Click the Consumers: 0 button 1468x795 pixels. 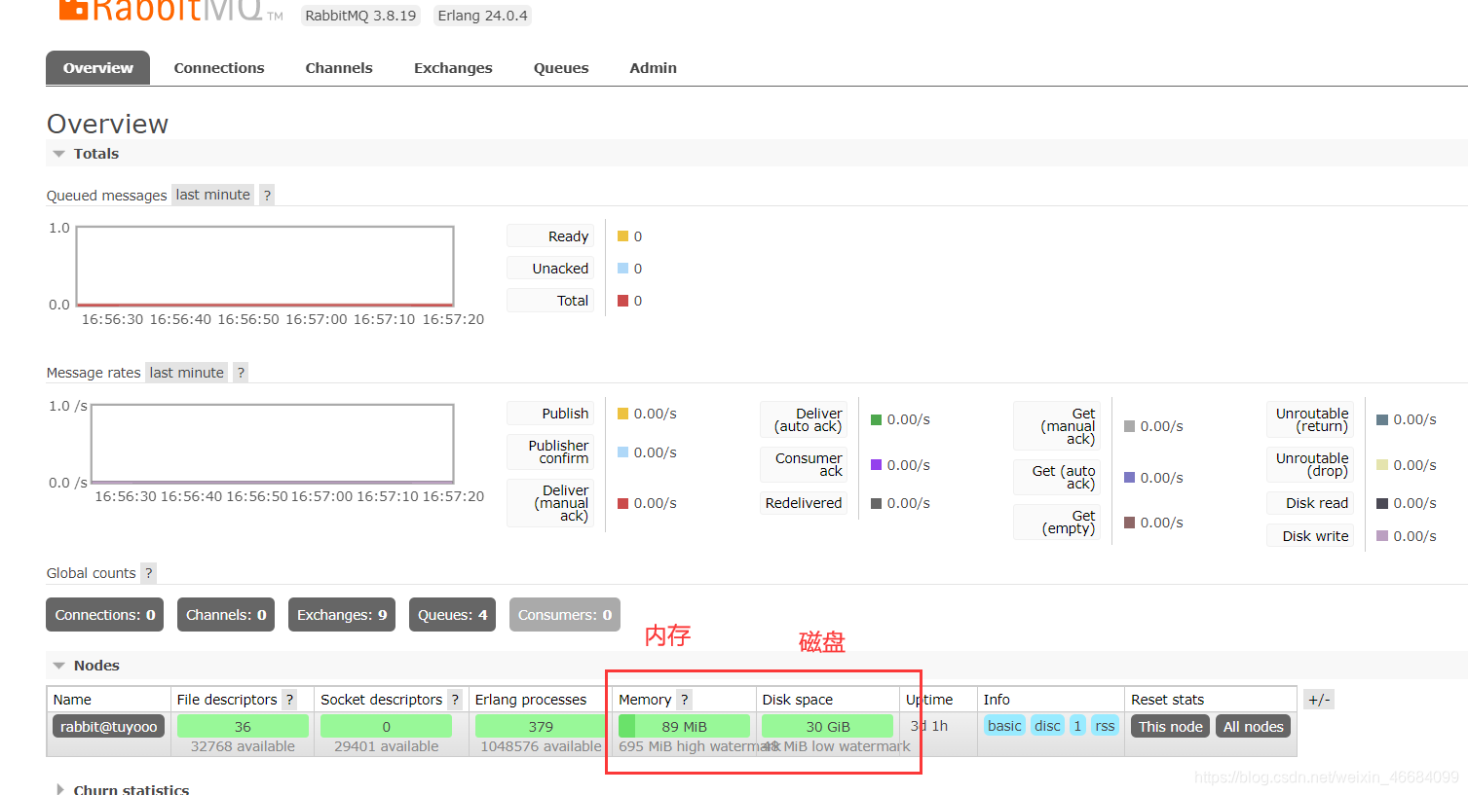point(565,615)
